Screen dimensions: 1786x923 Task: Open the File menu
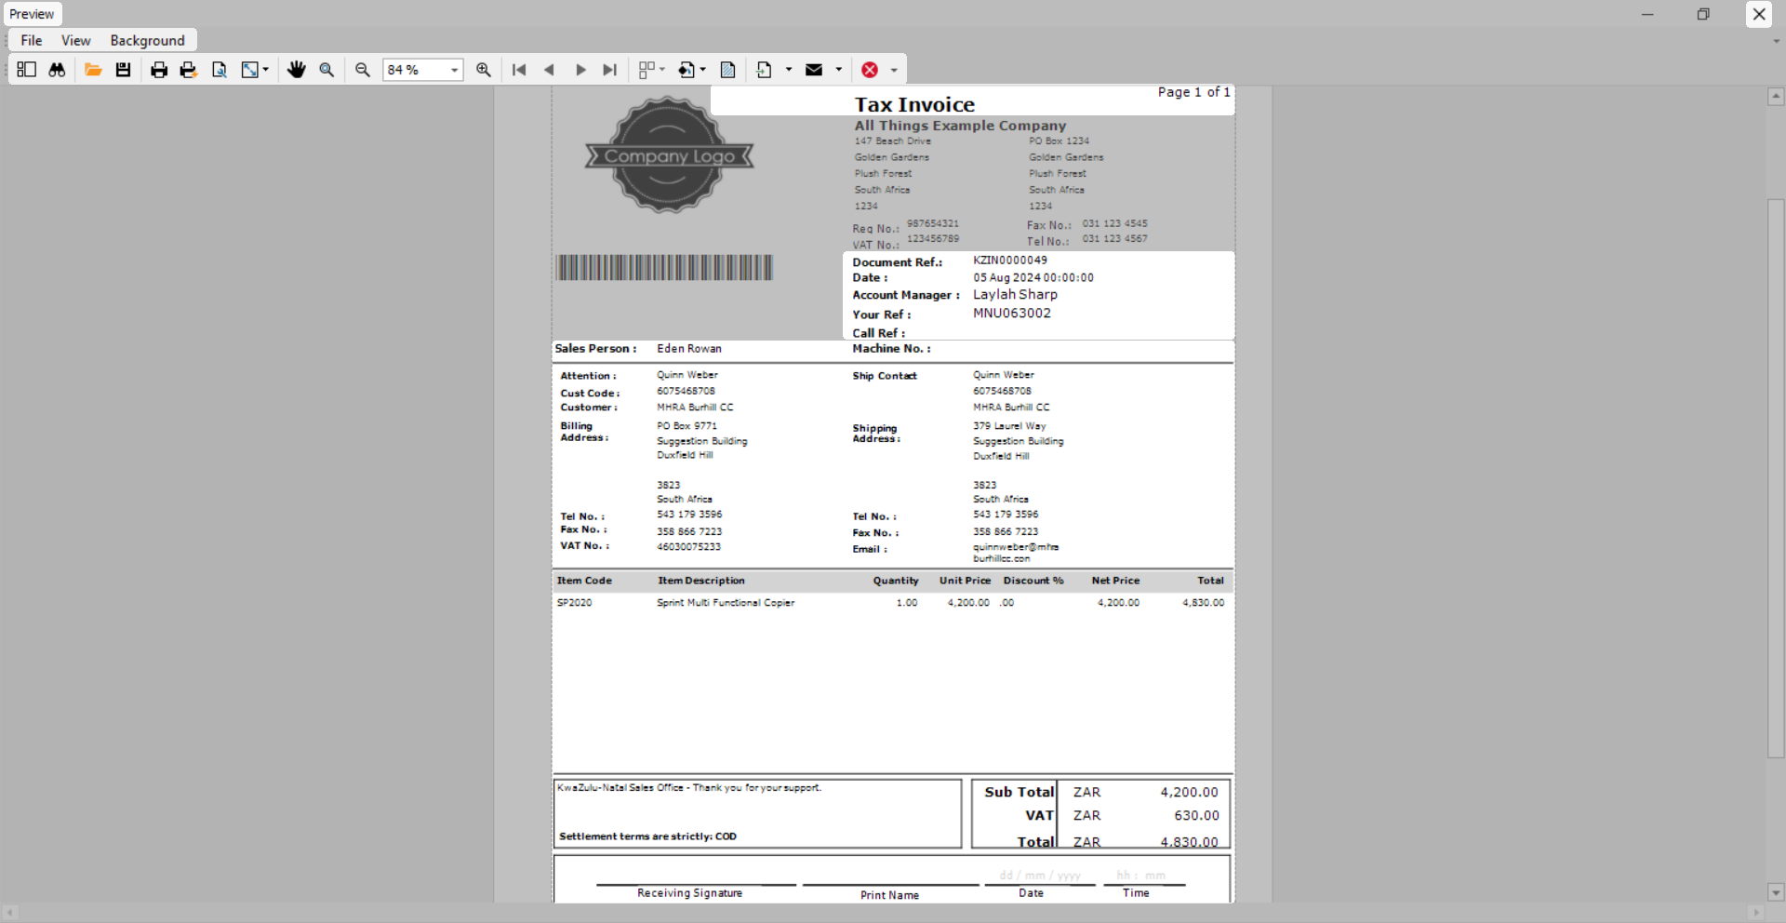pyautogui.click(x=32, y=41)
